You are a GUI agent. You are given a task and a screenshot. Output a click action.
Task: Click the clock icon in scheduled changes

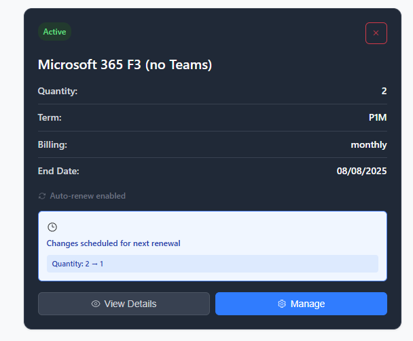[x=52, y=227]
